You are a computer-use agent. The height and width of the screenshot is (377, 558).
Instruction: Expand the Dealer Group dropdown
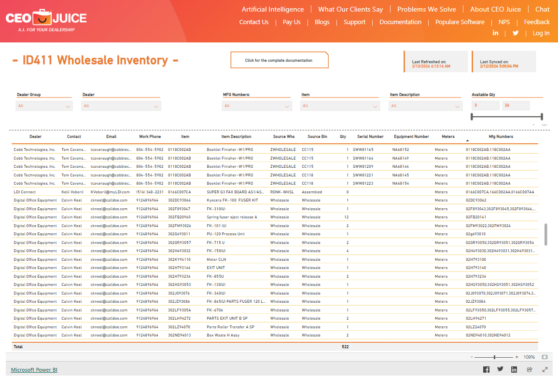pos(44,106)
